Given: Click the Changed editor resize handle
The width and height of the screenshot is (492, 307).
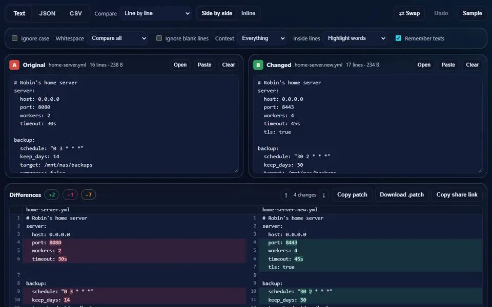Looking at the screenshot, I should [480, 171].
